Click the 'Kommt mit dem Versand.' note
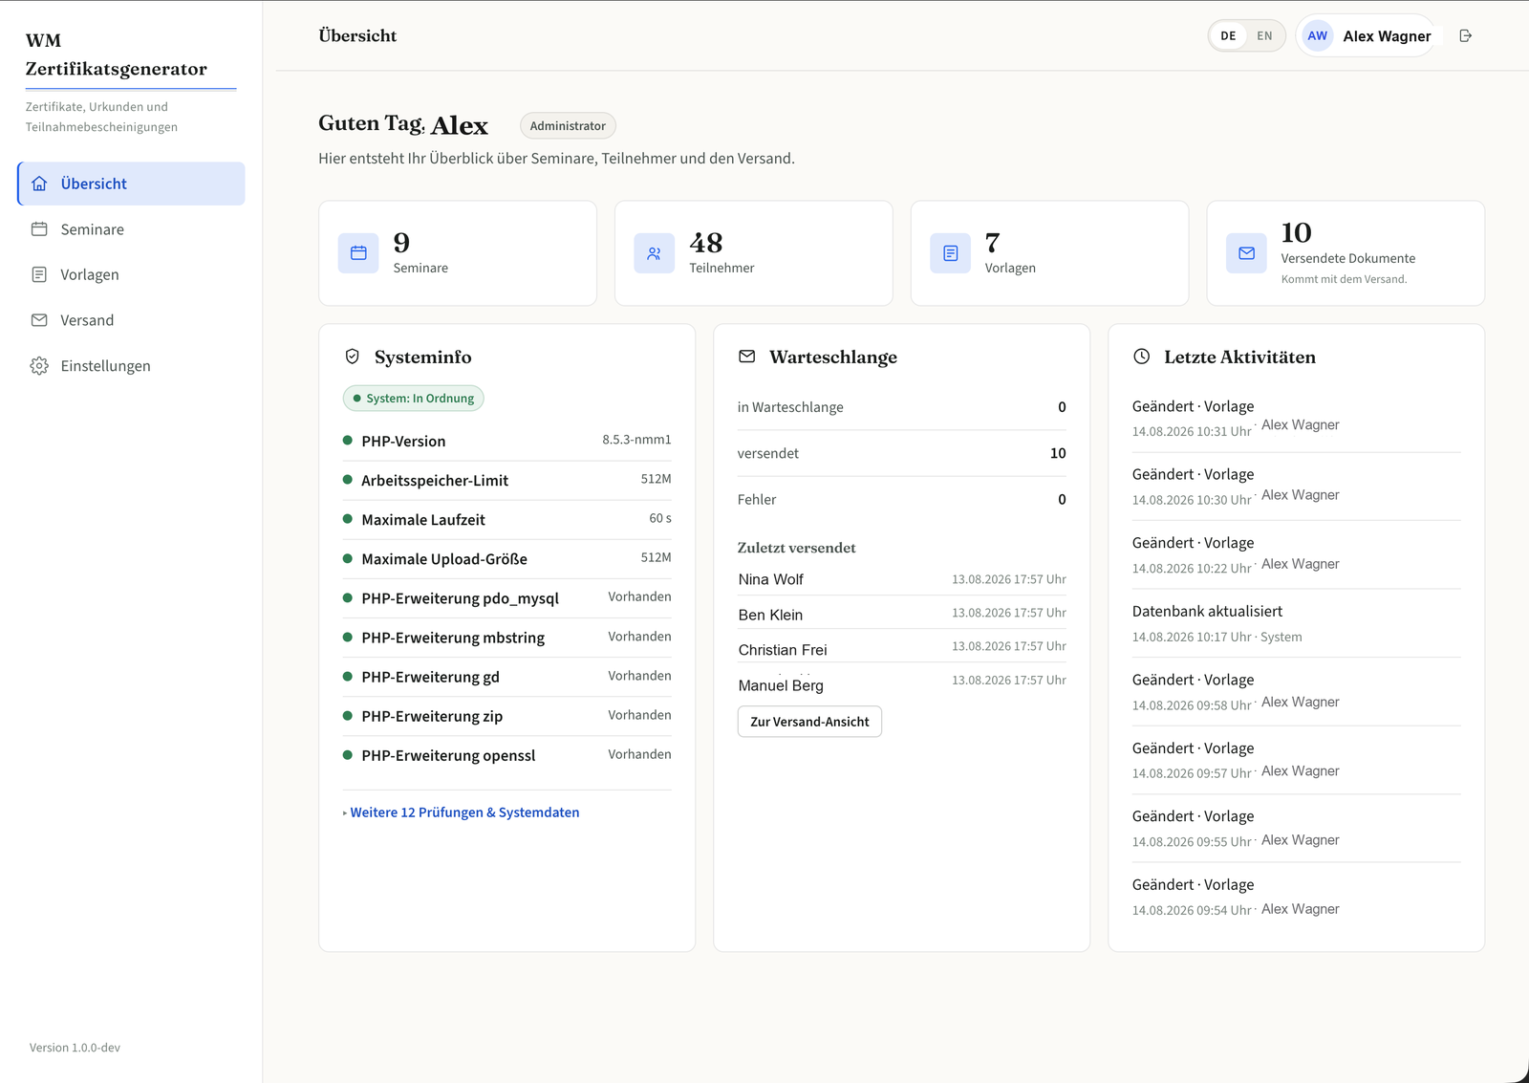1529x1083 pixels. pyautogui.click(x=1344, y=279)
